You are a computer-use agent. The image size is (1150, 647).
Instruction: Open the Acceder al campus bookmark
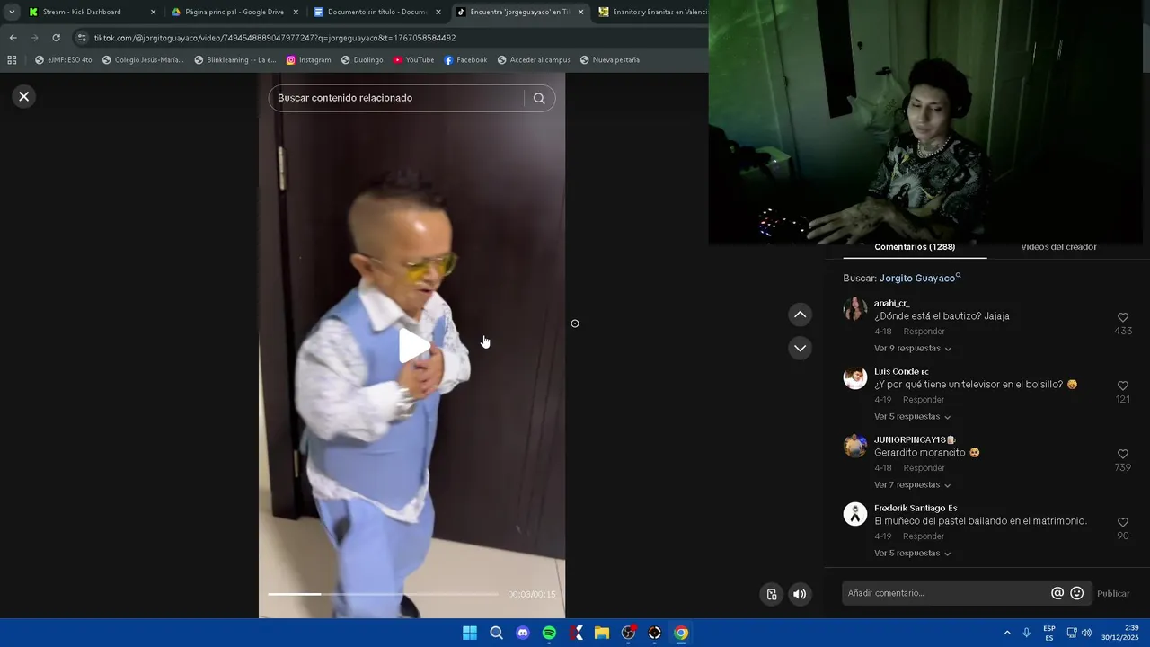tap(534, 60)
